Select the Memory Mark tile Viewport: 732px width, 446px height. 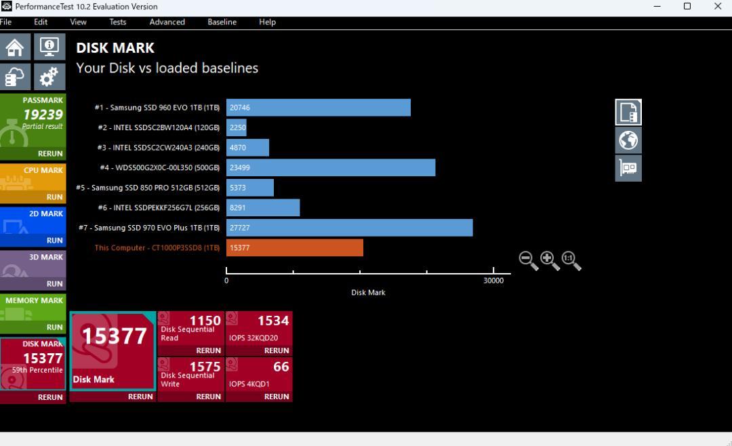click(x=33, y=308)
